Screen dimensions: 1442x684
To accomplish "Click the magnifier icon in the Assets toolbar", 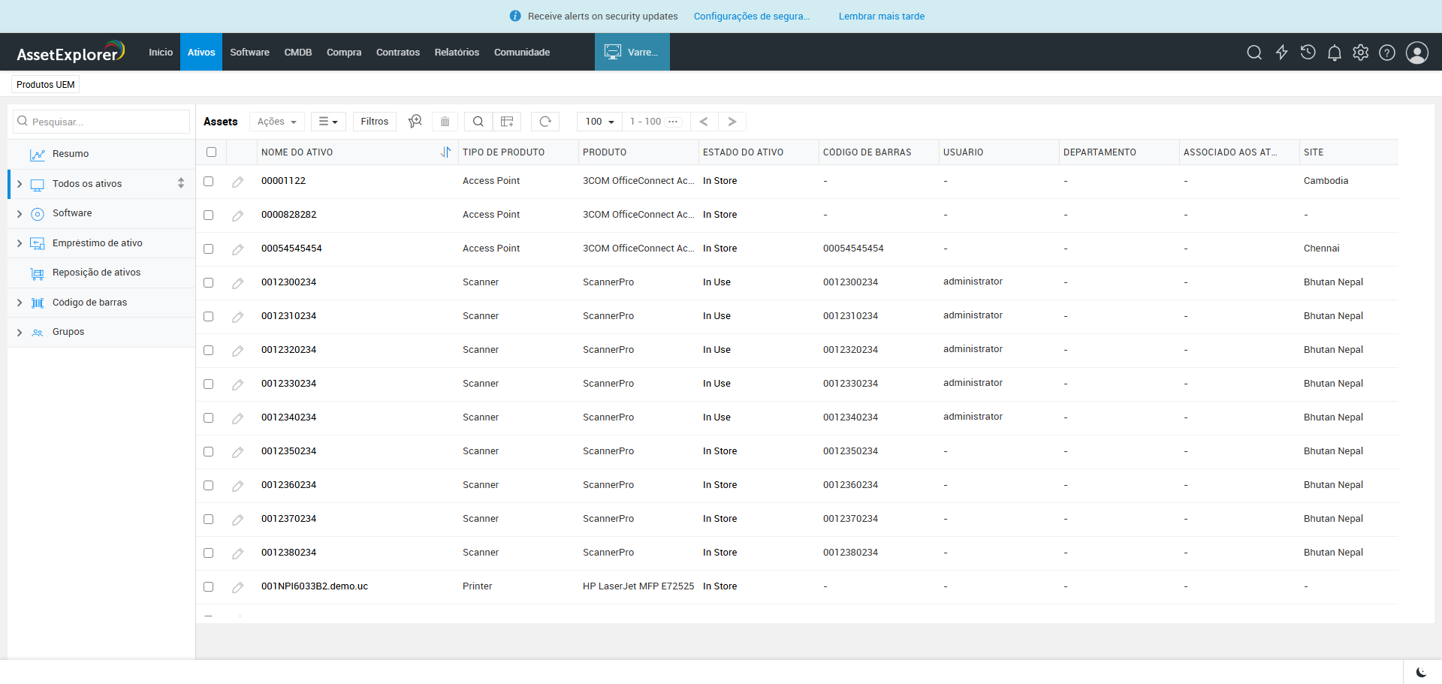I will [478, 122].
